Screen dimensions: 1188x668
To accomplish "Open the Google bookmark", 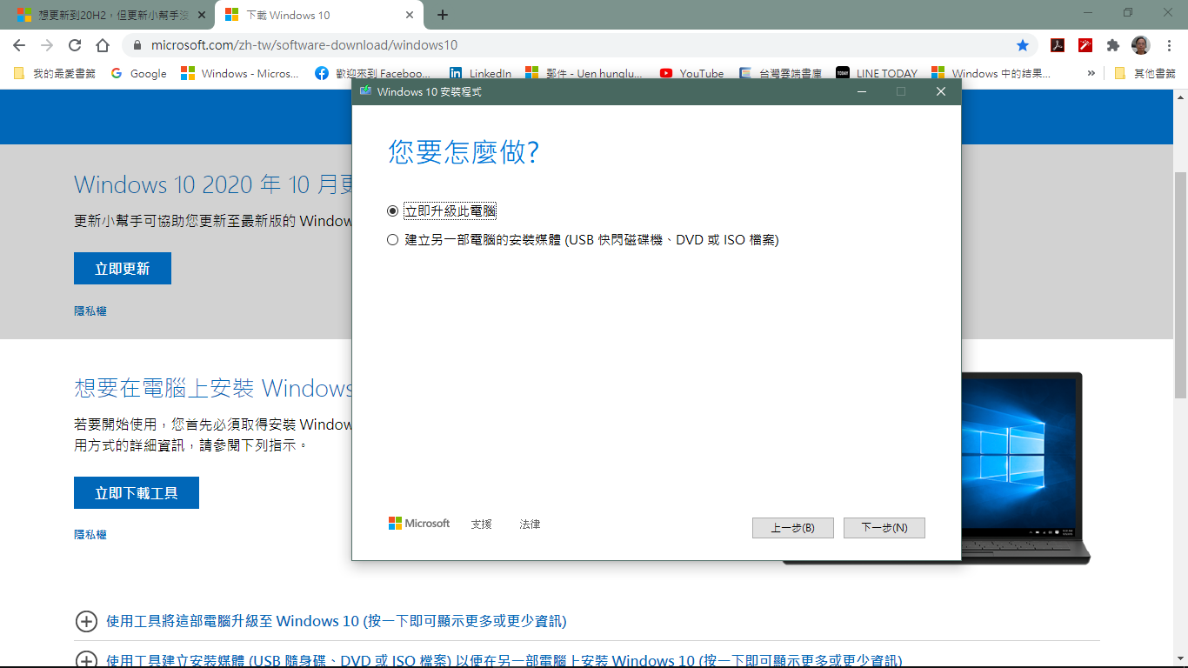I will click(139, 74).
